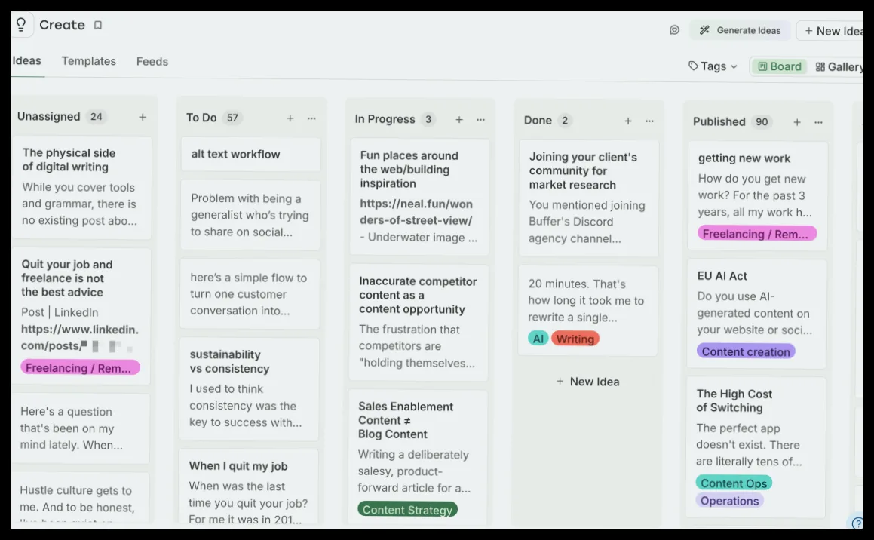Open The physical side of digital writing card
Image resolution: width=874 pixels, height=540 pixels.
[x=82, y=187]
